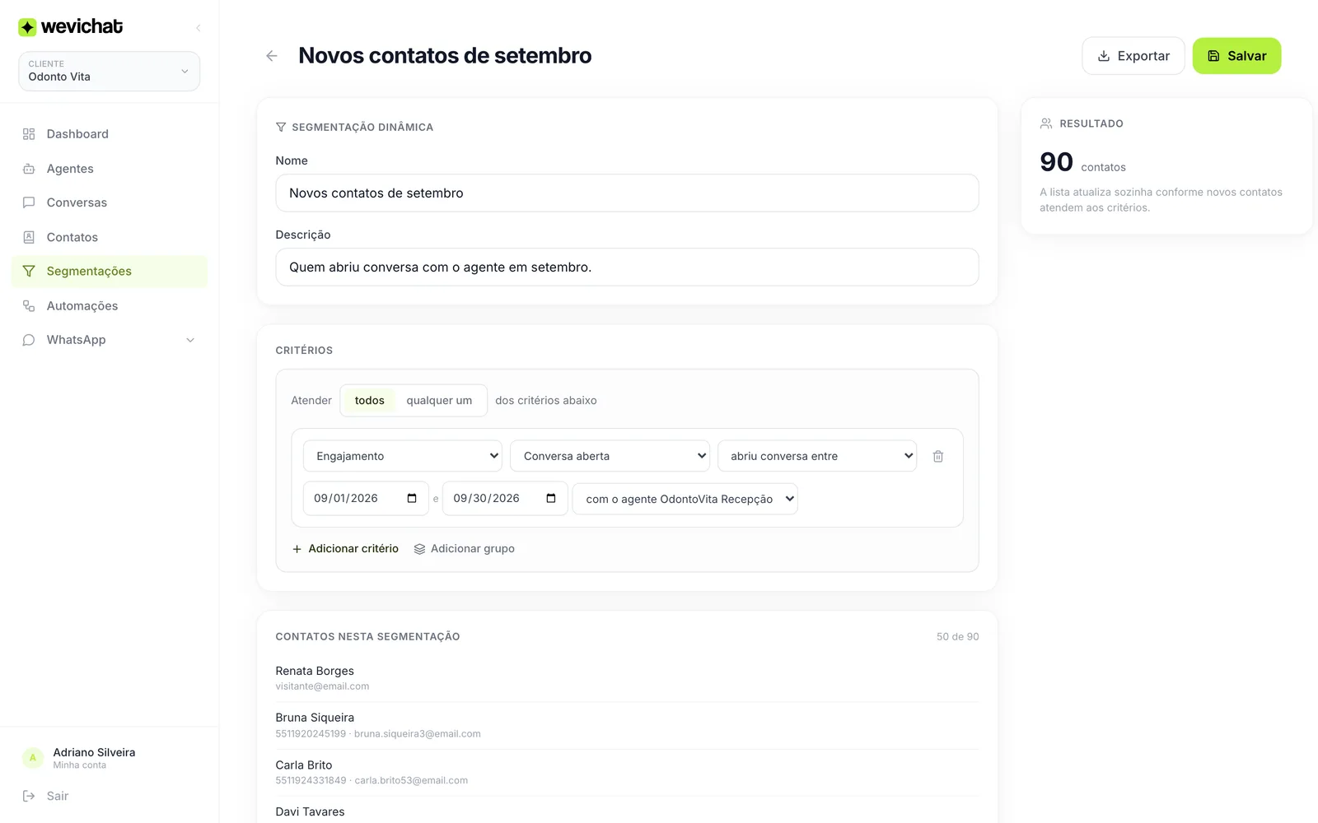Screen dimensions: 1318x823
Task: Click the WhatsApp bubble icon
Action: pos(29,340)
